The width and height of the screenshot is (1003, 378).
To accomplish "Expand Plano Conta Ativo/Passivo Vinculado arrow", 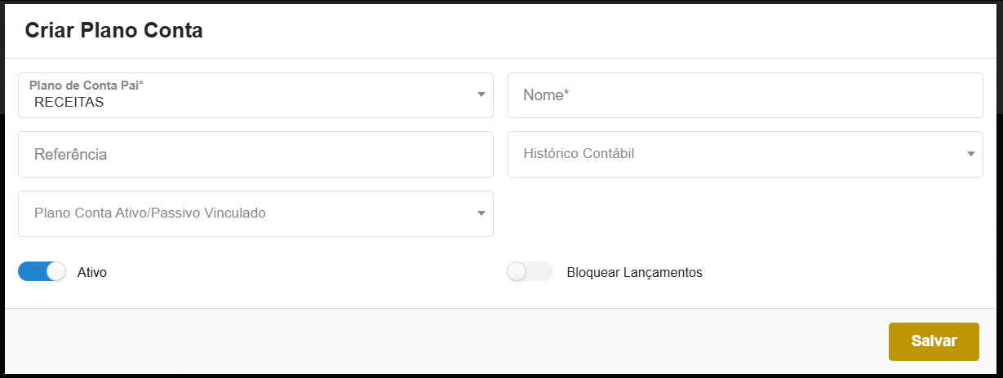I will tap(481, 213).
